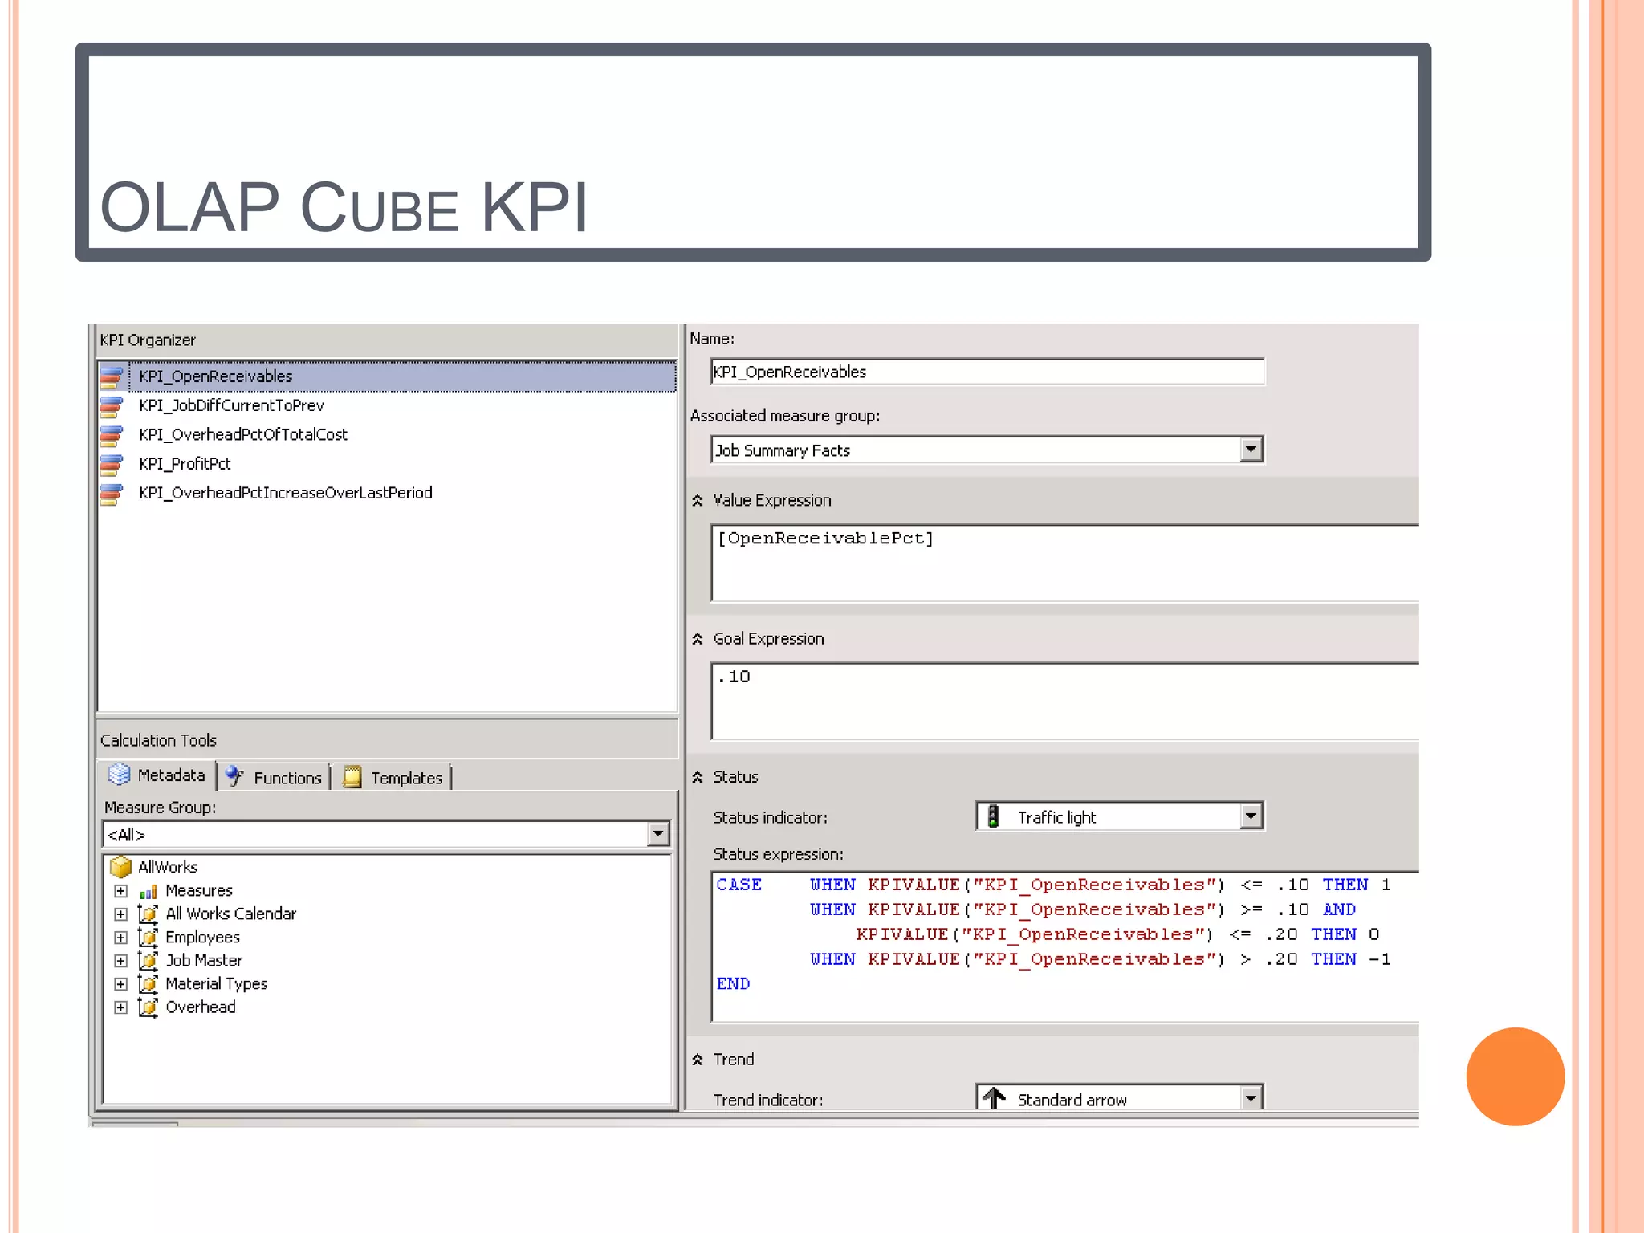1644x1233 pixels.
Task: Click the KPI_ProfitPct KPI icon
Action: (x=112, y=464)
